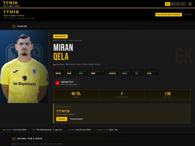
Task: Click the TTMIB logo in top navigation bar
Action: [x=11, y=4]
